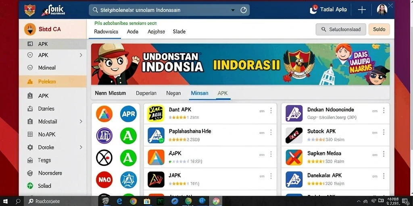
Task: Click the refresh icon in search bar
Action: 244,10
